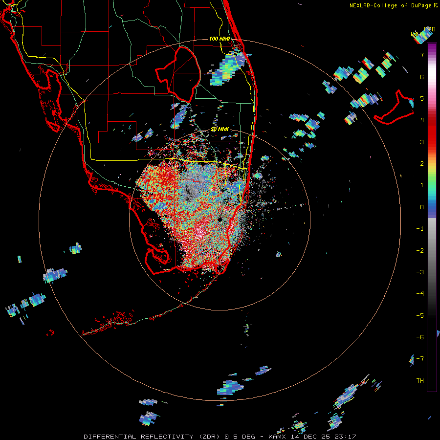Click the "-2" value on the color scale
The width and height of the screenshot is (440, 440).
(420, 251)
